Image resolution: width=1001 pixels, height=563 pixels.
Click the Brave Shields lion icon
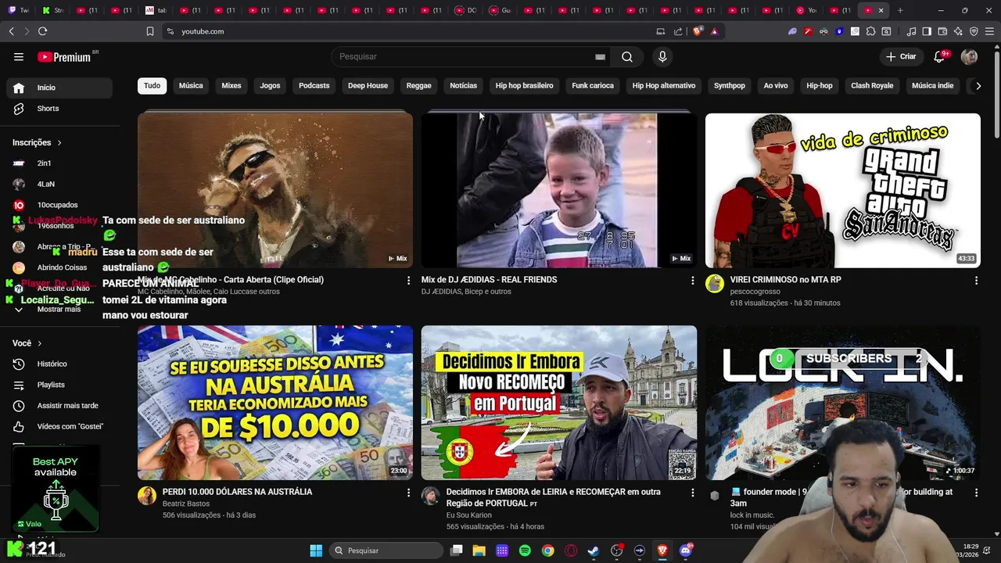(x=698, y=31)
